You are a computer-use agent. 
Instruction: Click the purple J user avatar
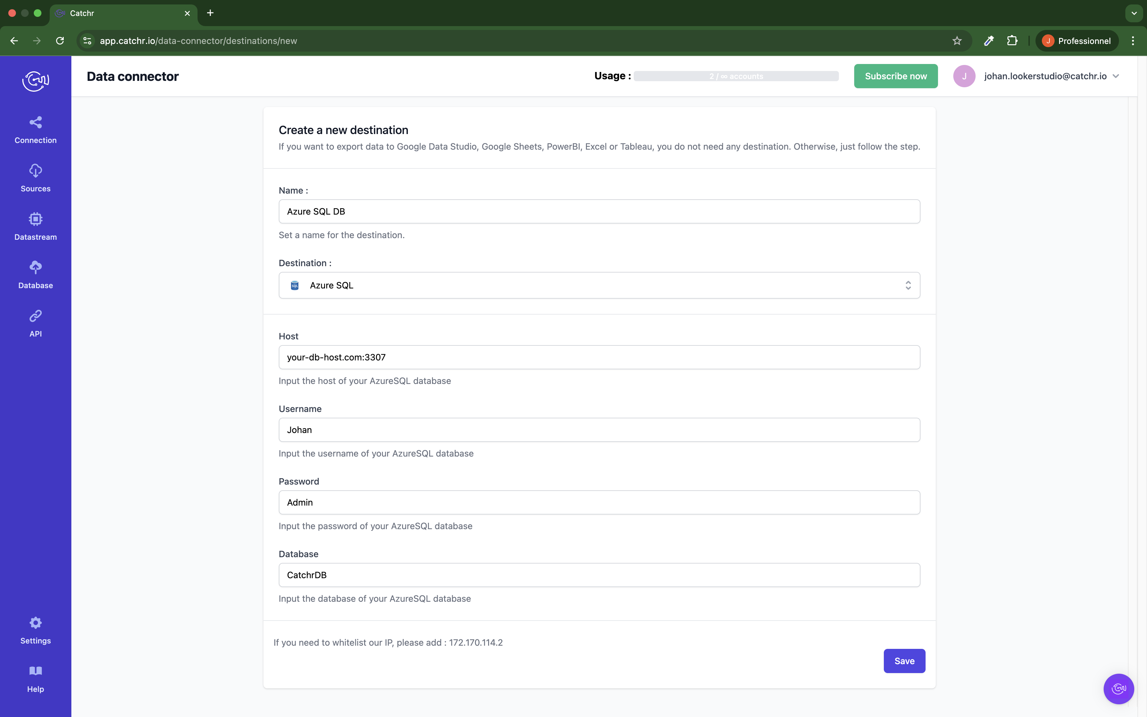click(964, 76)
